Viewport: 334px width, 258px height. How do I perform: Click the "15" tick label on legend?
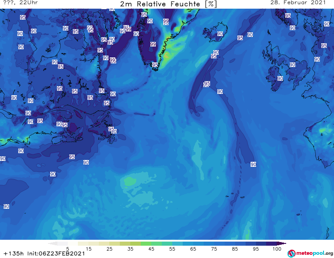88,249
